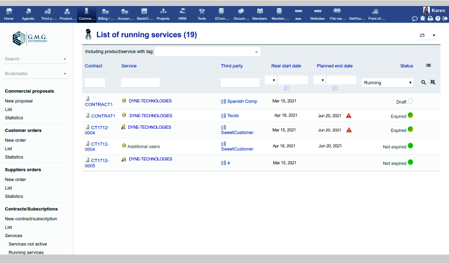Image resolution: width=449 pixels, height=264 pixels.
Task: Click the logout icon beside help
Action: [x=445, y=19]
